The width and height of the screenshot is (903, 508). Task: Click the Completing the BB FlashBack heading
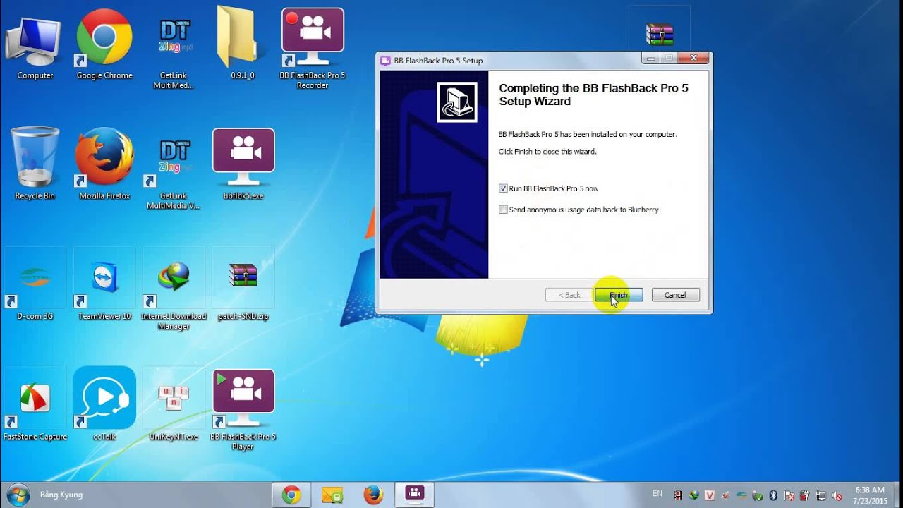593,95
